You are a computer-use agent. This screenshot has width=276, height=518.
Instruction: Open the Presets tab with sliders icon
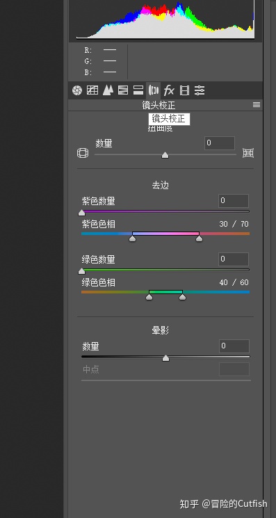pos(200,90)
